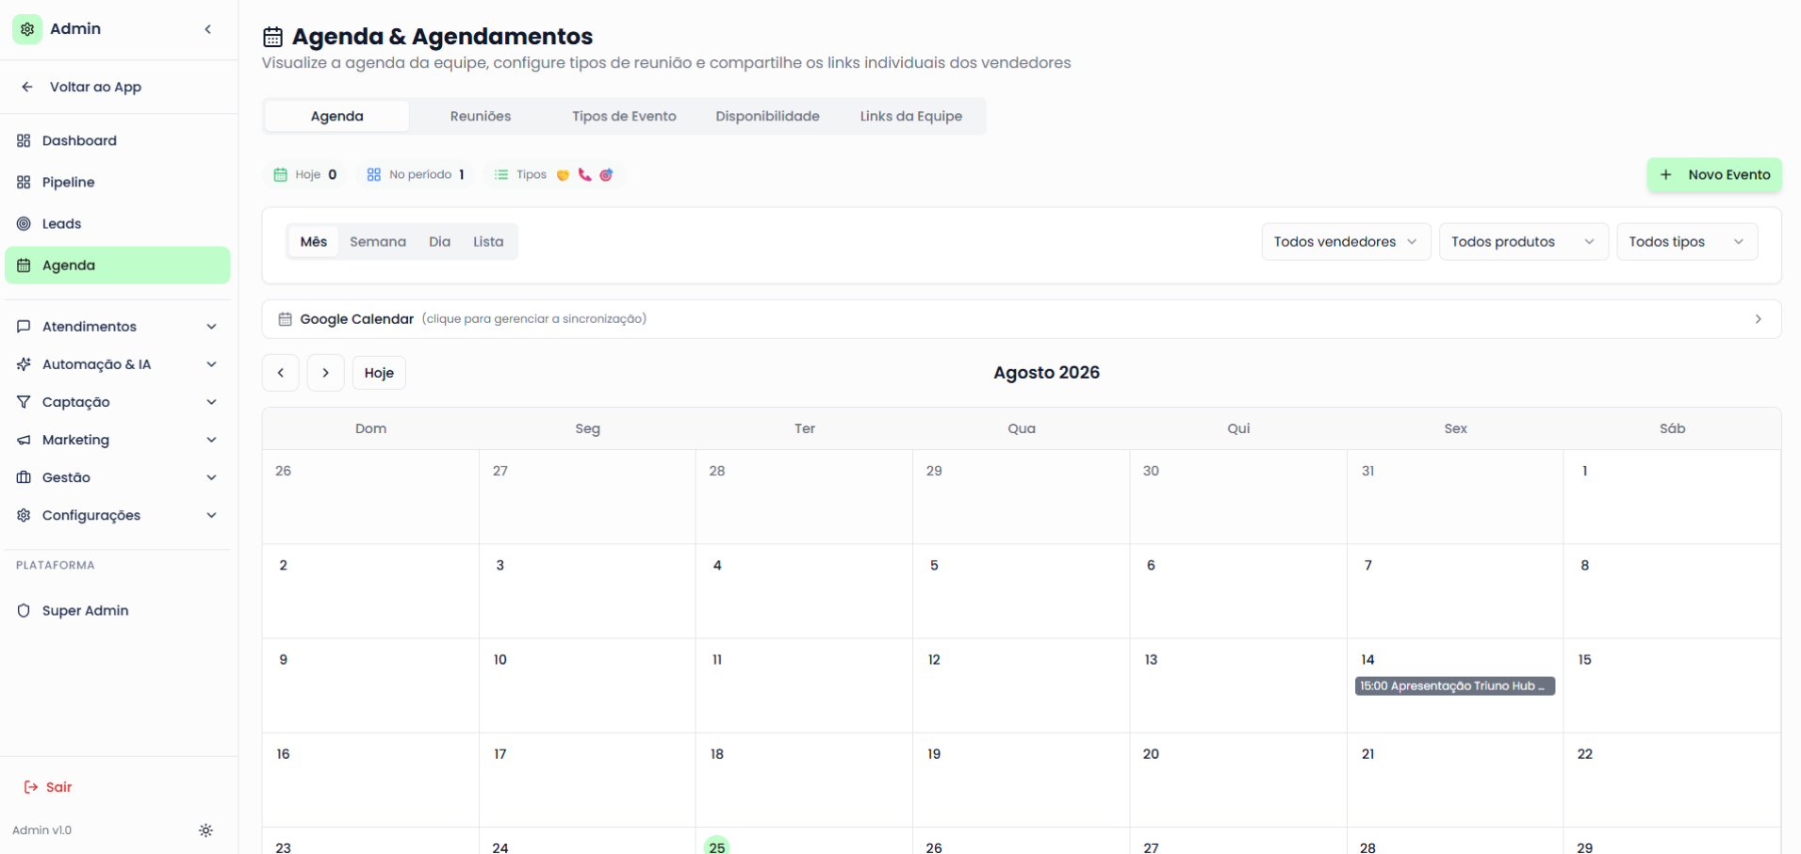Screen dimensions: 1801x854
Task: Click the Admin gear logo icon
Action: pyautogui.click(x=27, y=29)
